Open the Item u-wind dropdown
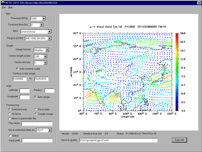This screenshot has height=152, width=202. (49, 32)
